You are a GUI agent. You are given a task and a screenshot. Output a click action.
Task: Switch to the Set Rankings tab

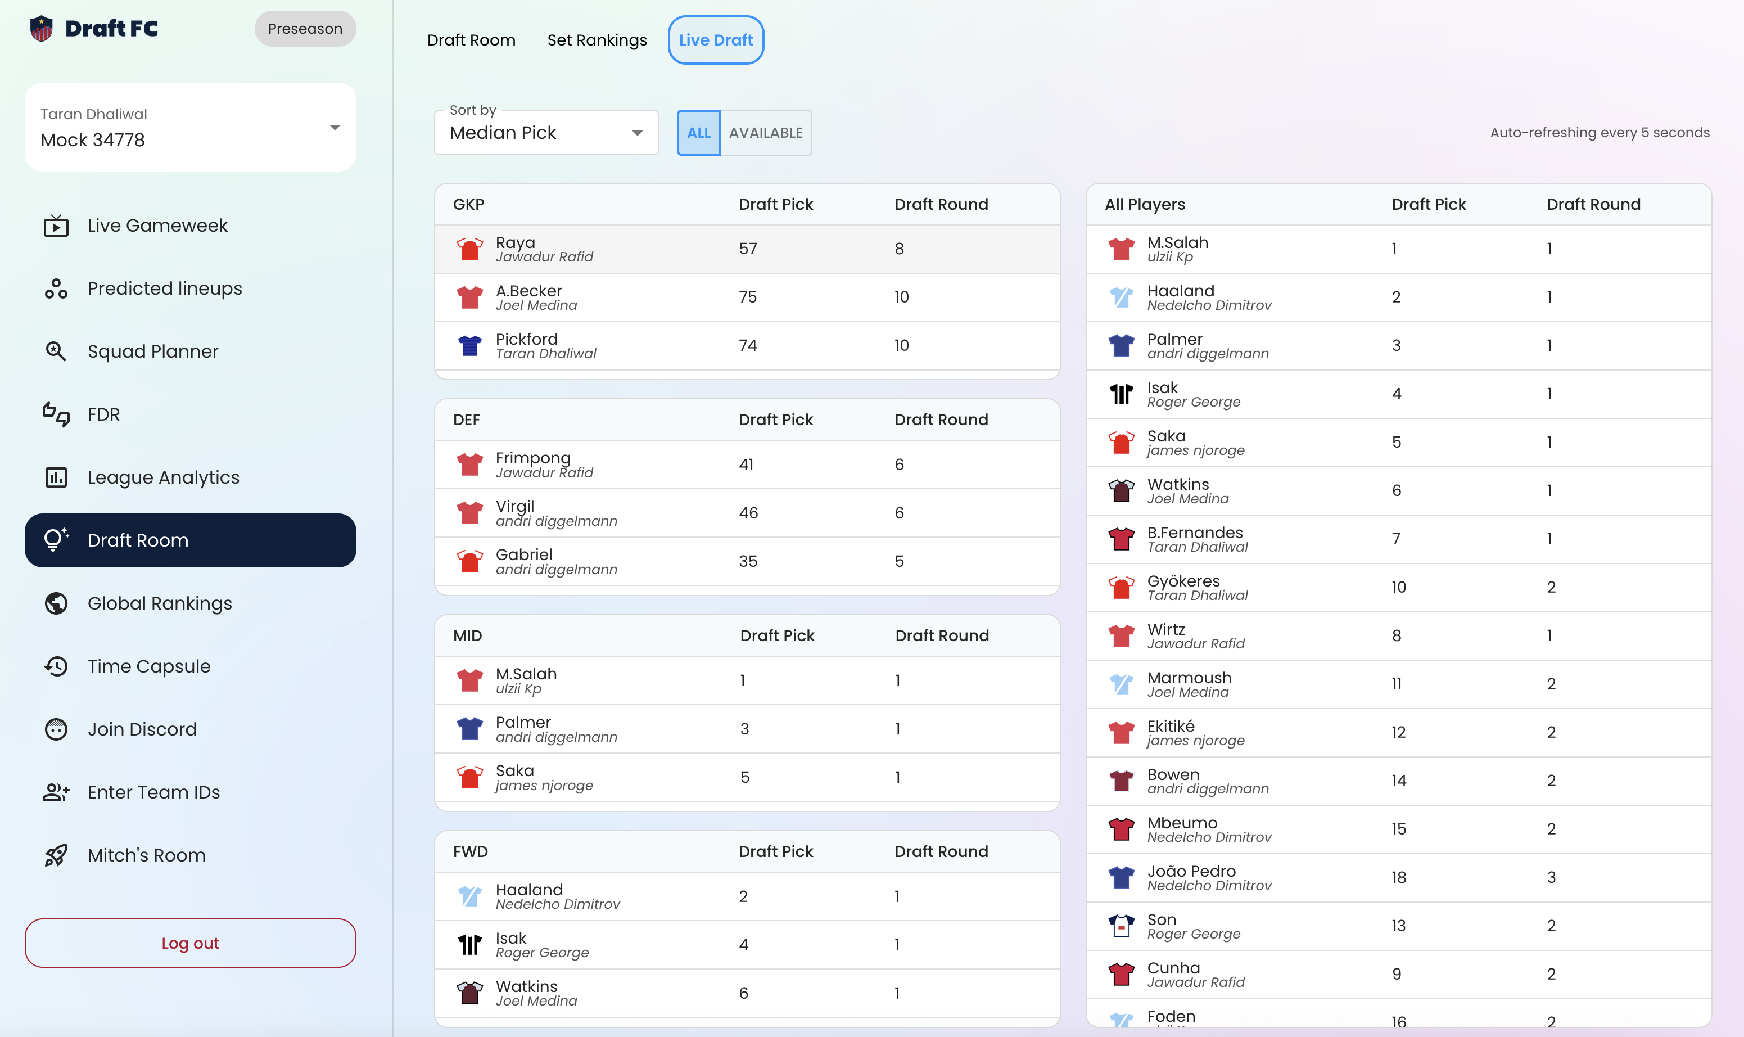(x=597, y=40)
